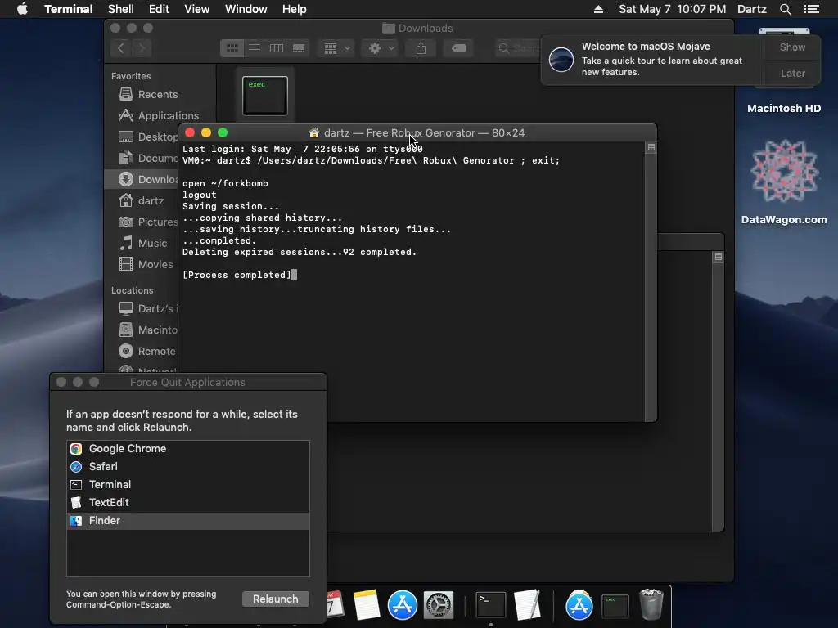The width and height of the screenshot is (838, 628).
Task: Open the Finder action gear dropdown
Action: pos(381,48)
